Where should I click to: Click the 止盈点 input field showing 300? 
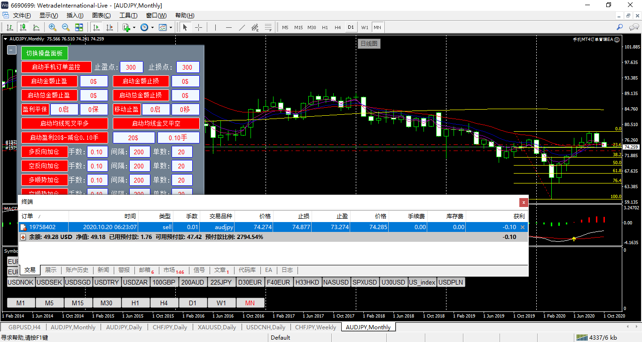click(x=131, y=67)
